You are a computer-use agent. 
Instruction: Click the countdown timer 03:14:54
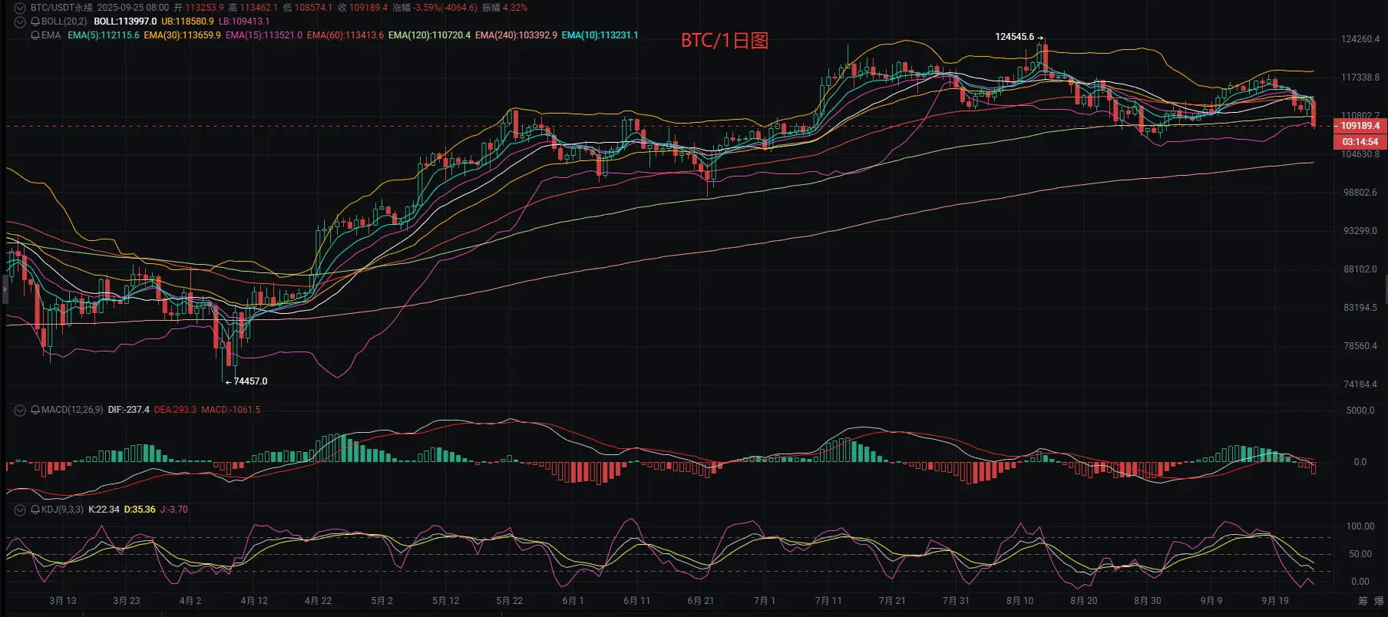click(1360, 142)
